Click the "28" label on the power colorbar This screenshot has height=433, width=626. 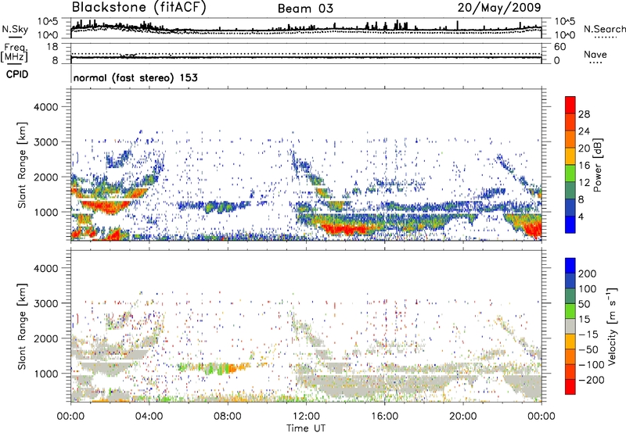tap(584, 114)
